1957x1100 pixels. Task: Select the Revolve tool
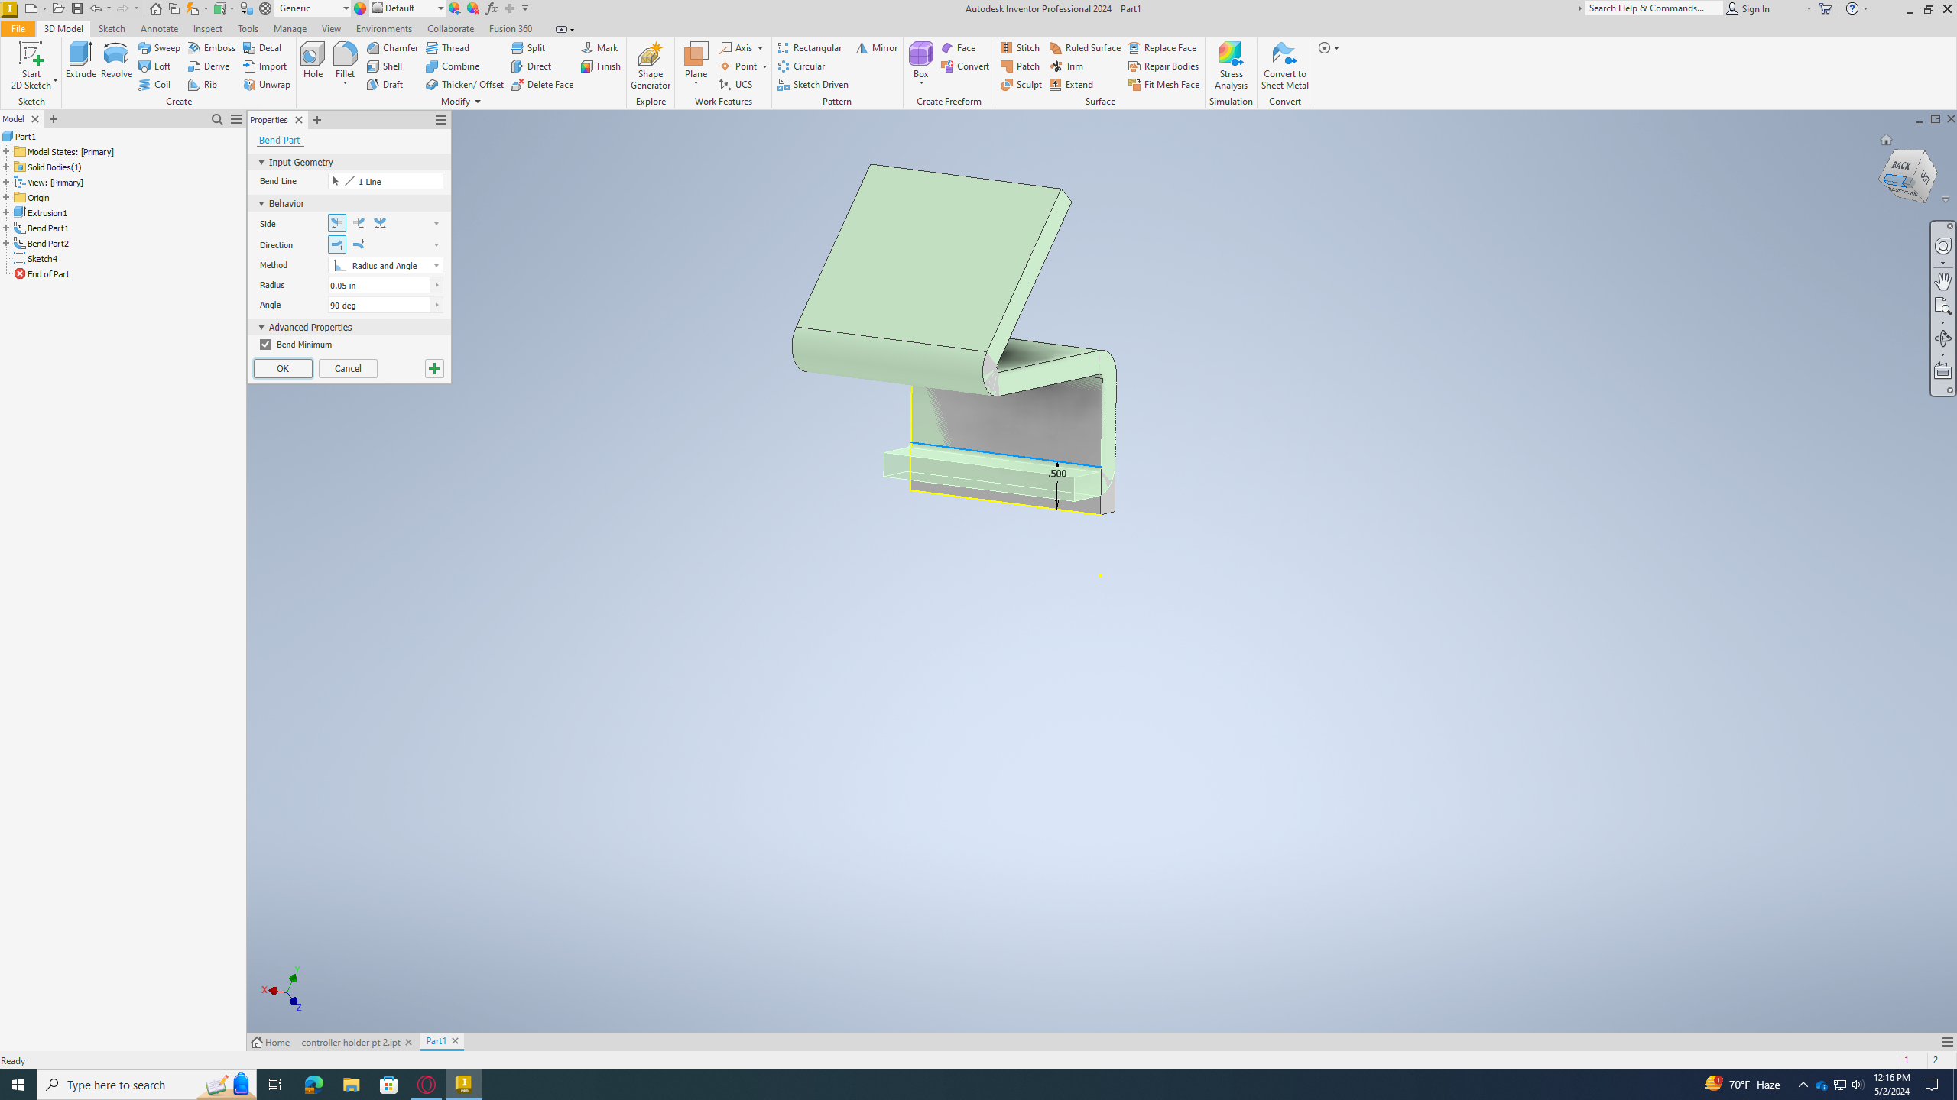click(x=116, y=60)
